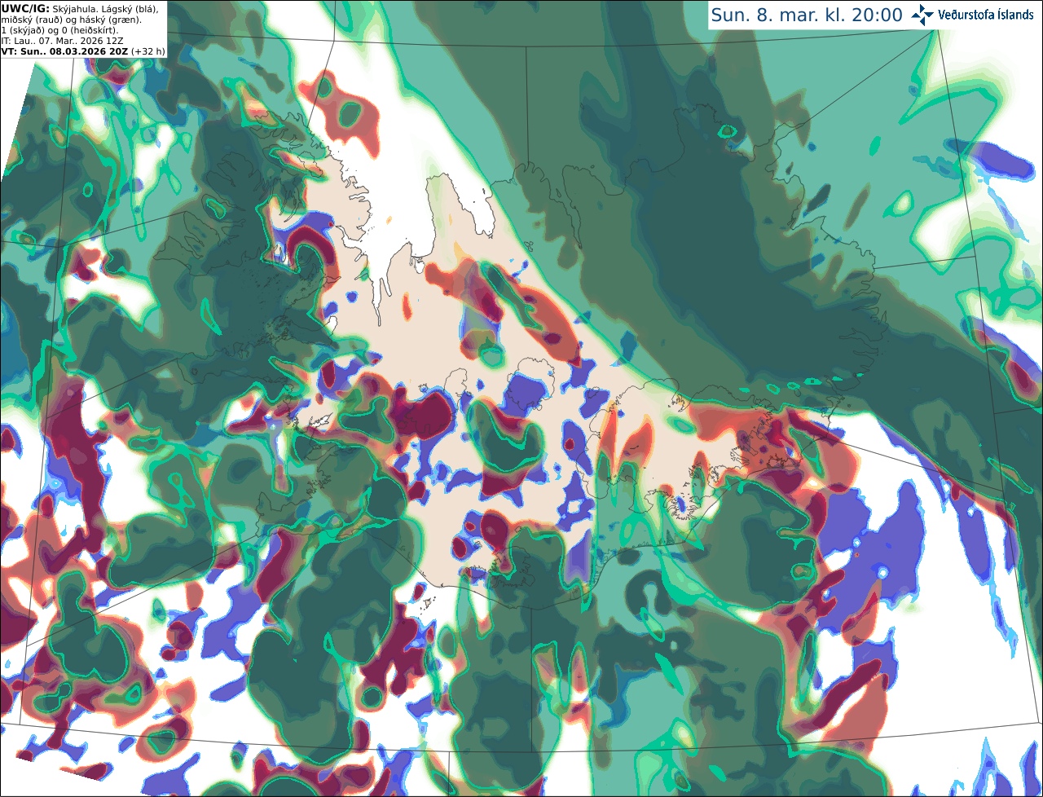Click the 'IT: Lau.. 07. Mar.. 2026 12Z' line
1043x797 pixels.
coord(62,40)
